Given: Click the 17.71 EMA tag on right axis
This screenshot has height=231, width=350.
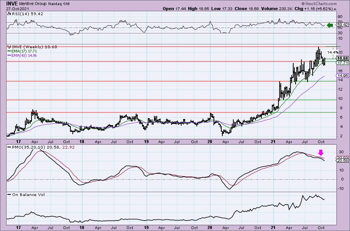Looking at the screenshot, I should point(343,63).
